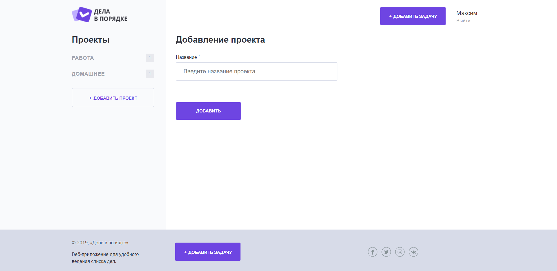Select the Работа project

coord(83,58)
